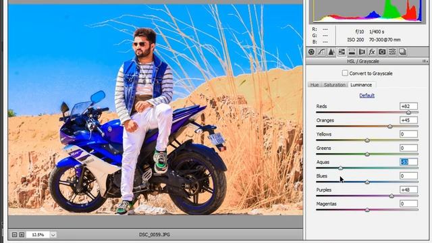The image size is (432, 243).
Task: Open the Lens Corrections panel icon
Action: (362, 52)
